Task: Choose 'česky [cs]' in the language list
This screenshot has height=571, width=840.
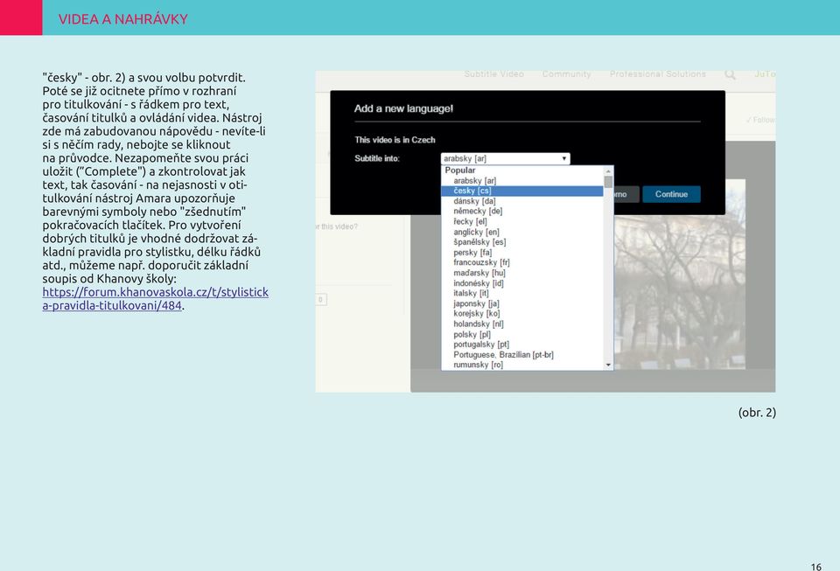Action: click(521, 191)
